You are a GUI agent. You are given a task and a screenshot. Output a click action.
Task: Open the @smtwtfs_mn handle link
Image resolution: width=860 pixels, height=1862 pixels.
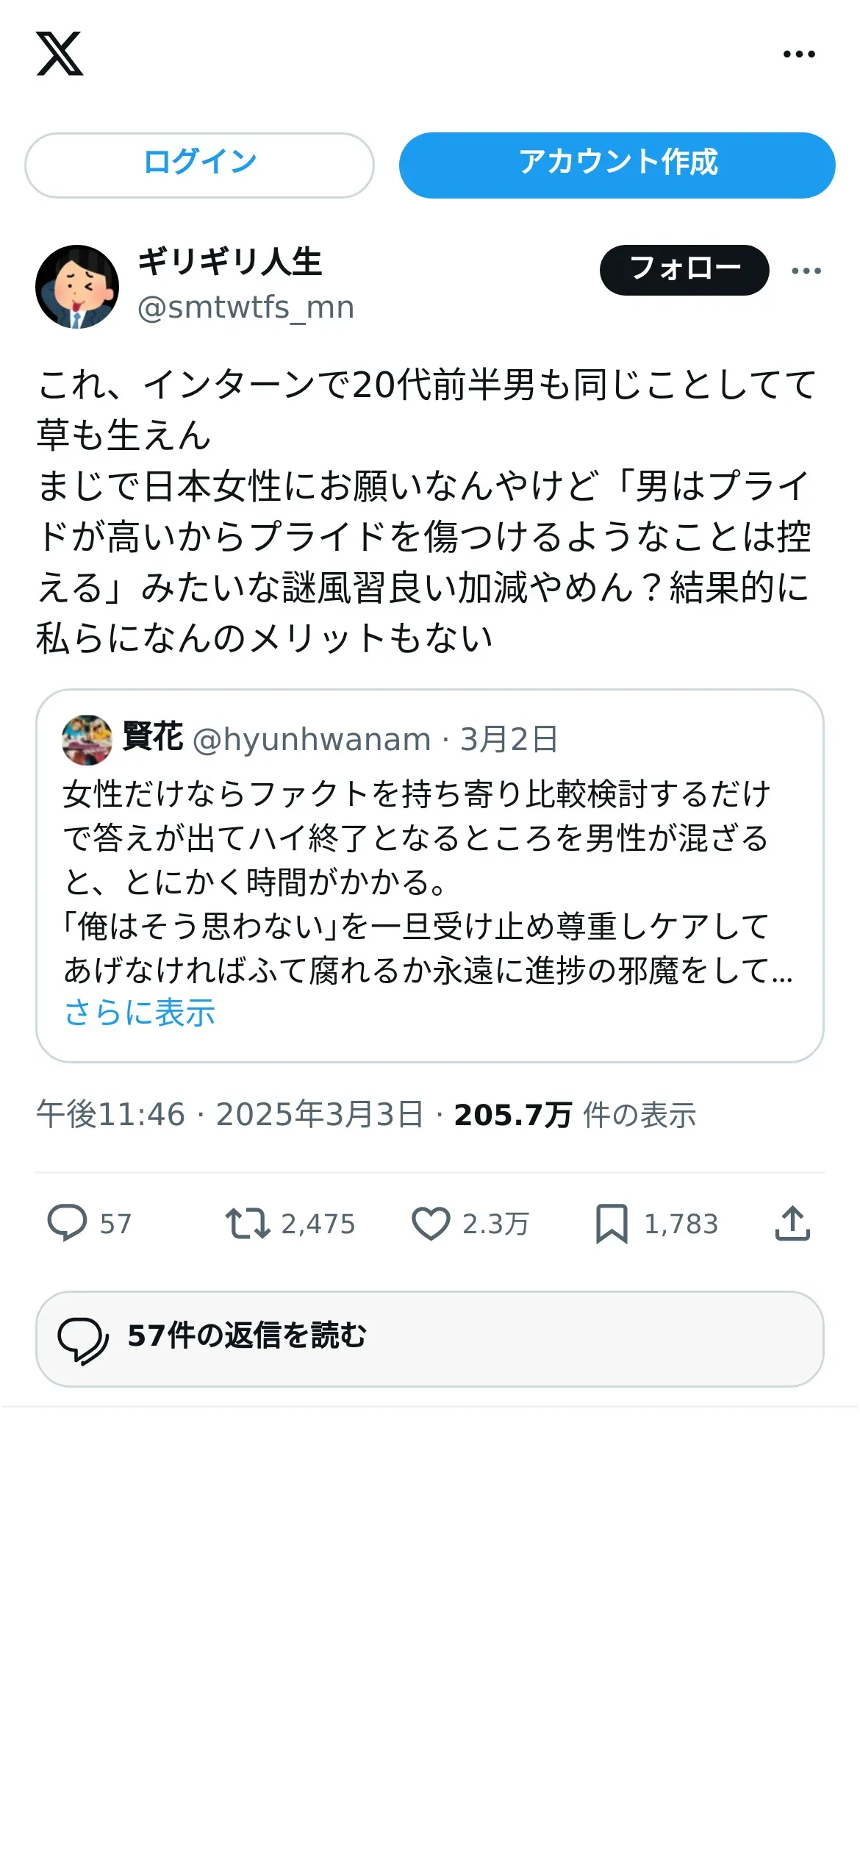tap(246, 307)
